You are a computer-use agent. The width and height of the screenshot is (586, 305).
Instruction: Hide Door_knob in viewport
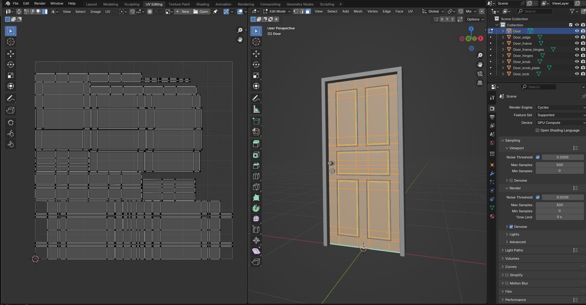click(577, 62)
